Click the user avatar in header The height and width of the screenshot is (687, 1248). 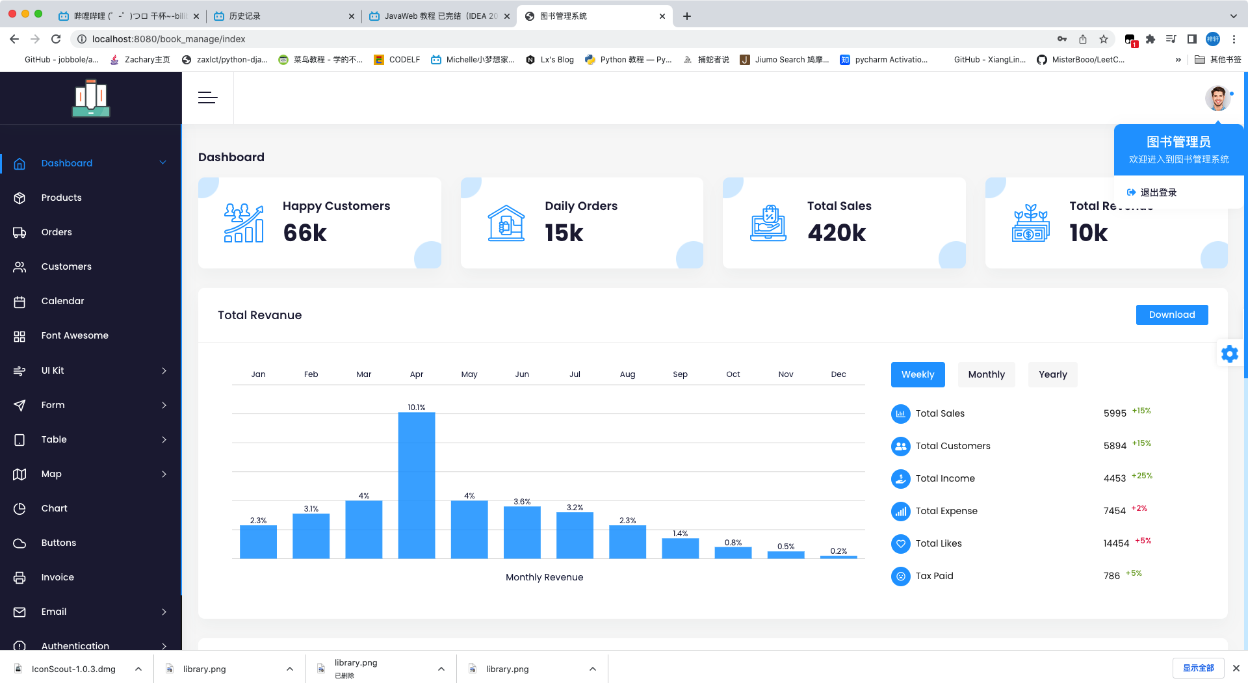pyautogui.click(x=1217, y=98)
